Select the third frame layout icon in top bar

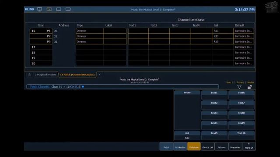coord(59,9)
